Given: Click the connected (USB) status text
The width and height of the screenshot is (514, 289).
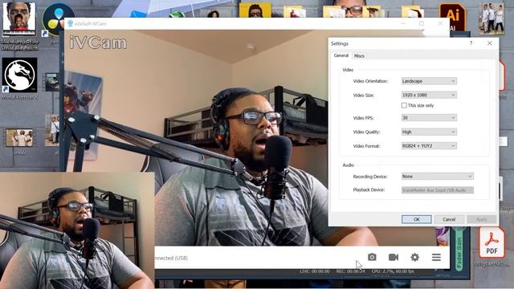Looking at the screenshot, I should 172,258.
